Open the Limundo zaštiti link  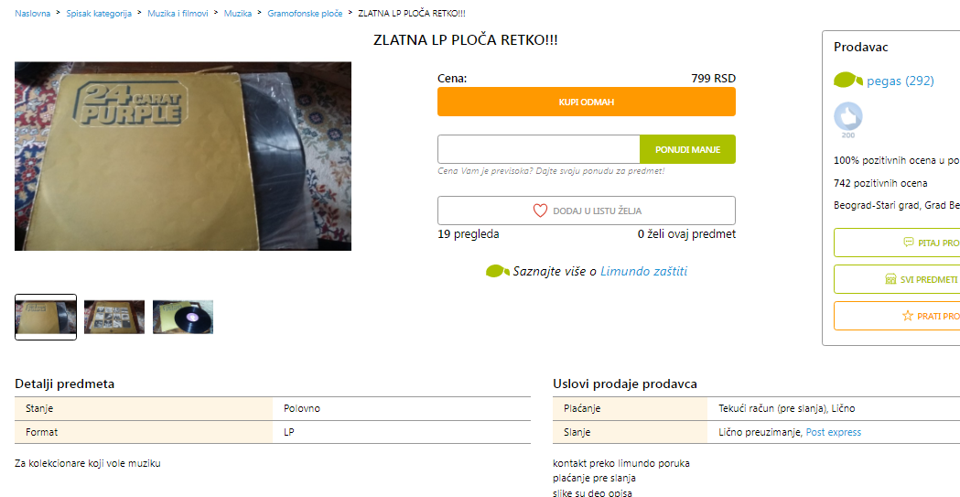(x=643, y=271)
